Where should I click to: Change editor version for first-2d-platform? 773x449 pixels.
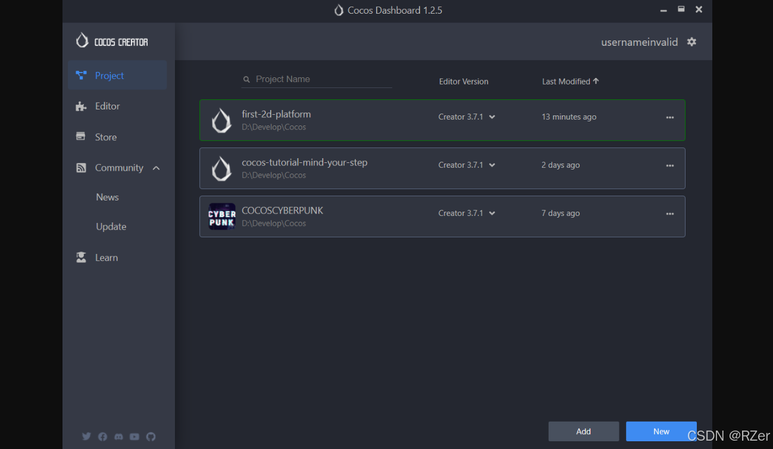(467, 117)
